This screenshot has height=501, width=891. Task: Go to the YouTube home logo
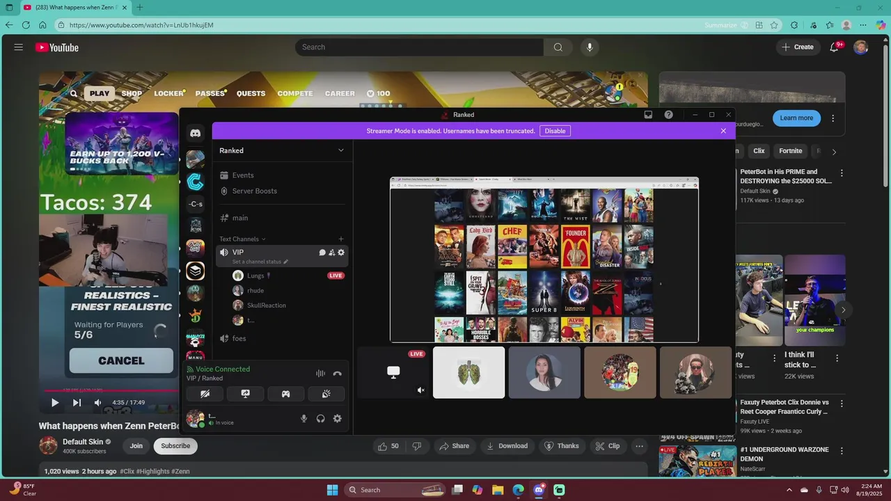pos(57,47)
